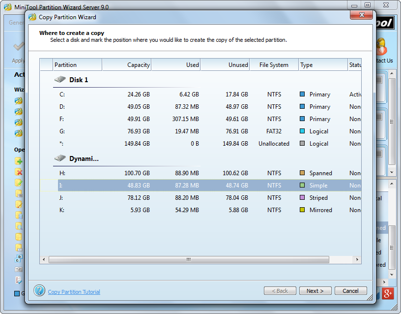Sort by the Used column header

[x=176, y=65]
